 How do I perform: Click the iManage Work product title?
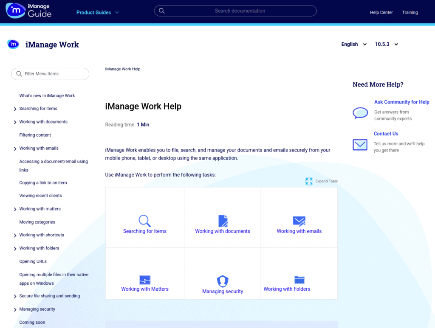[52, 45]
